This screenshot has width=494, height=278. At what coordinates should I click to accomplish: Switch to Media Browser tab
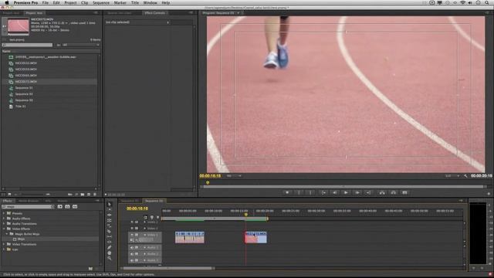(29, 201)
